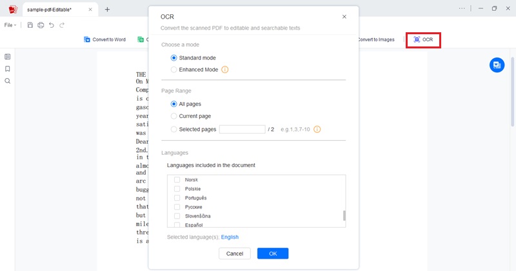Click the selected pages input field

pyautogui.click(x=243, y=130)
